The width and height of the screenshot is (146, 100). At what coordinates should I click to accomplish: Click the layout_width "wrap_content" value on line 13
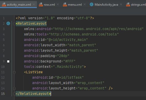[x=90, y=83]
